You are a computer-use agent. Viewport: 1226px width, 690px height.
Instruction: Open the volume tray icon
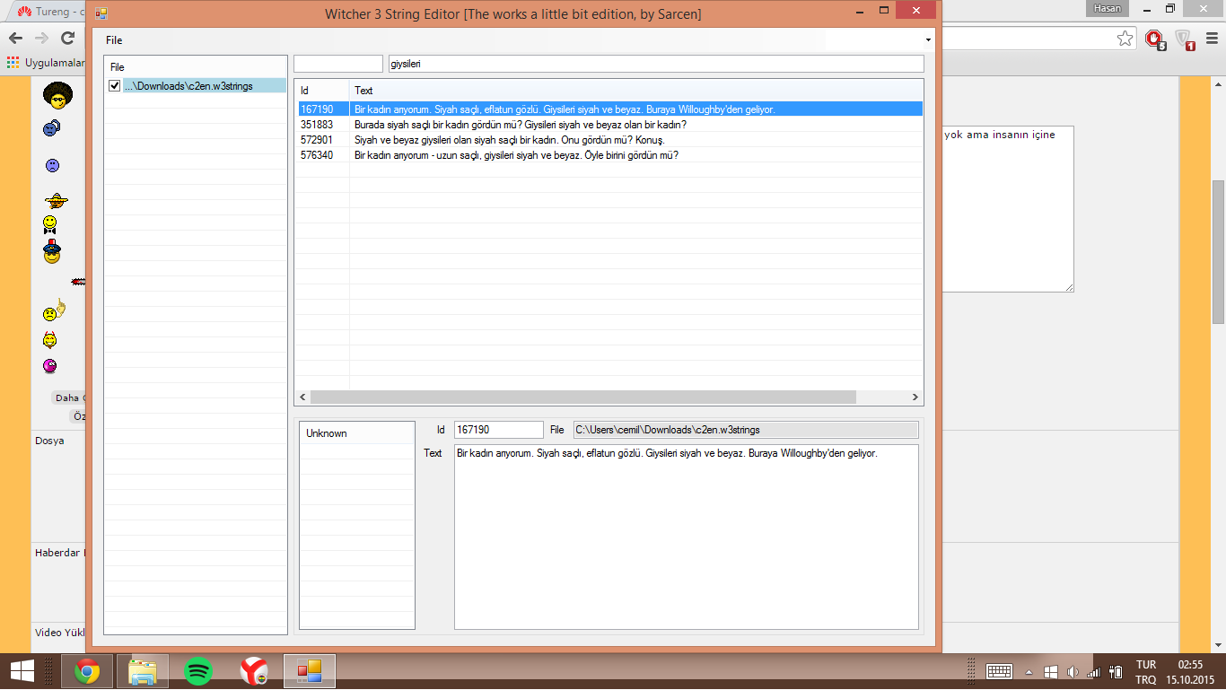(1072, 671)
